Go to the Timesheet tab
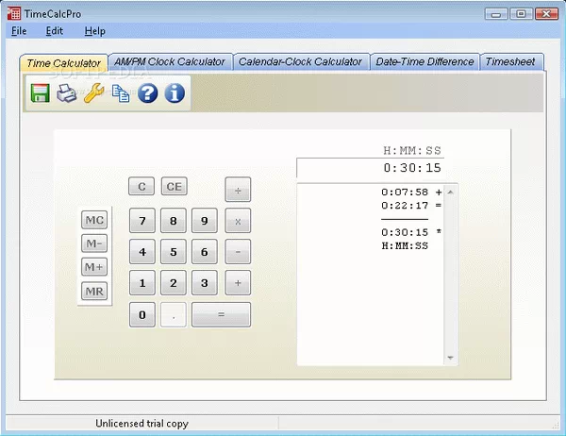The image size is (566, 436). point(510,61)
